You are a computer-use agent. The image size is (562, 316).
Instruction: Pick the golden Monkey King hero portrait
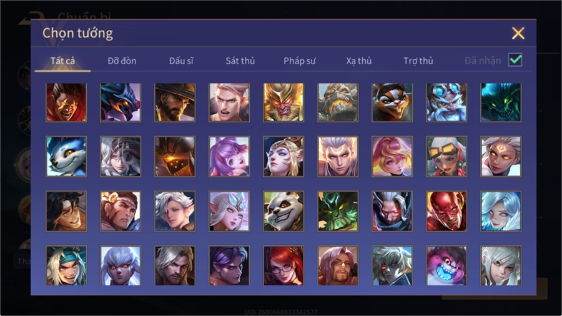tap(283, 102)
